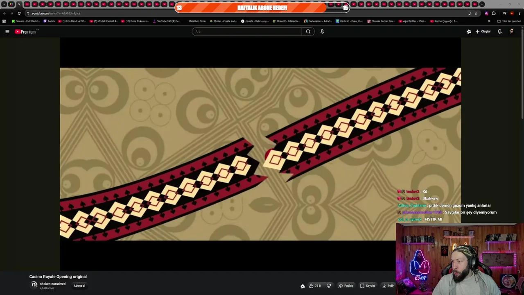Open the Twitch bookmark
524x295 pixels.
49,21
